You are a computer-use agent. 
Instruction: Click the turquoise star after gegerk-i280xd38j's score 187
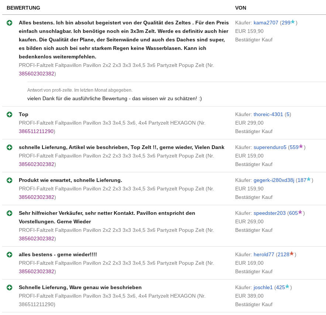pos(309,179)
